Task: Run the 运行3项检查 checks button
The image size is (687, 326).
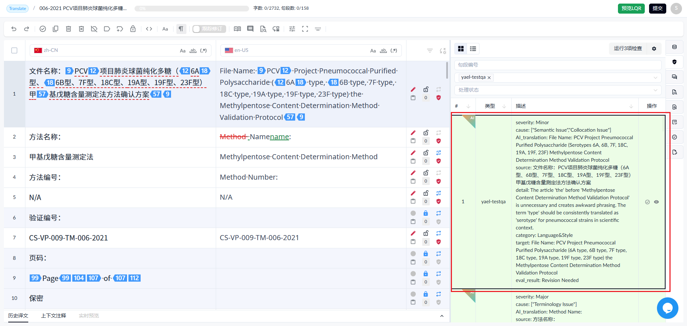Action: tap(628, 49)
